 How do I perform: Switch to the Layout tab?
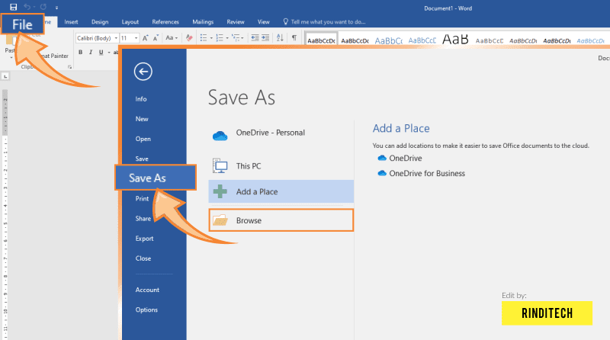tap(130, 22)
